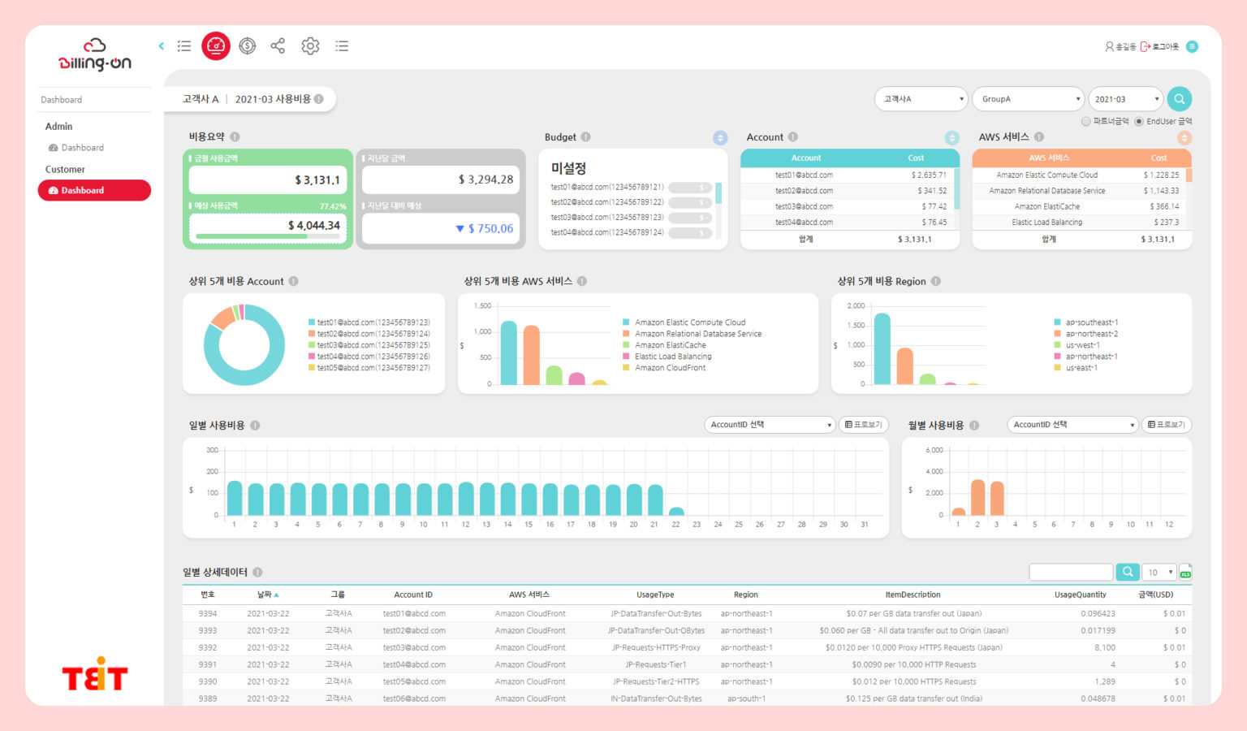Open the AccountID 선택 dropdown above 일별 사용비용

click(x=769, y=424)
